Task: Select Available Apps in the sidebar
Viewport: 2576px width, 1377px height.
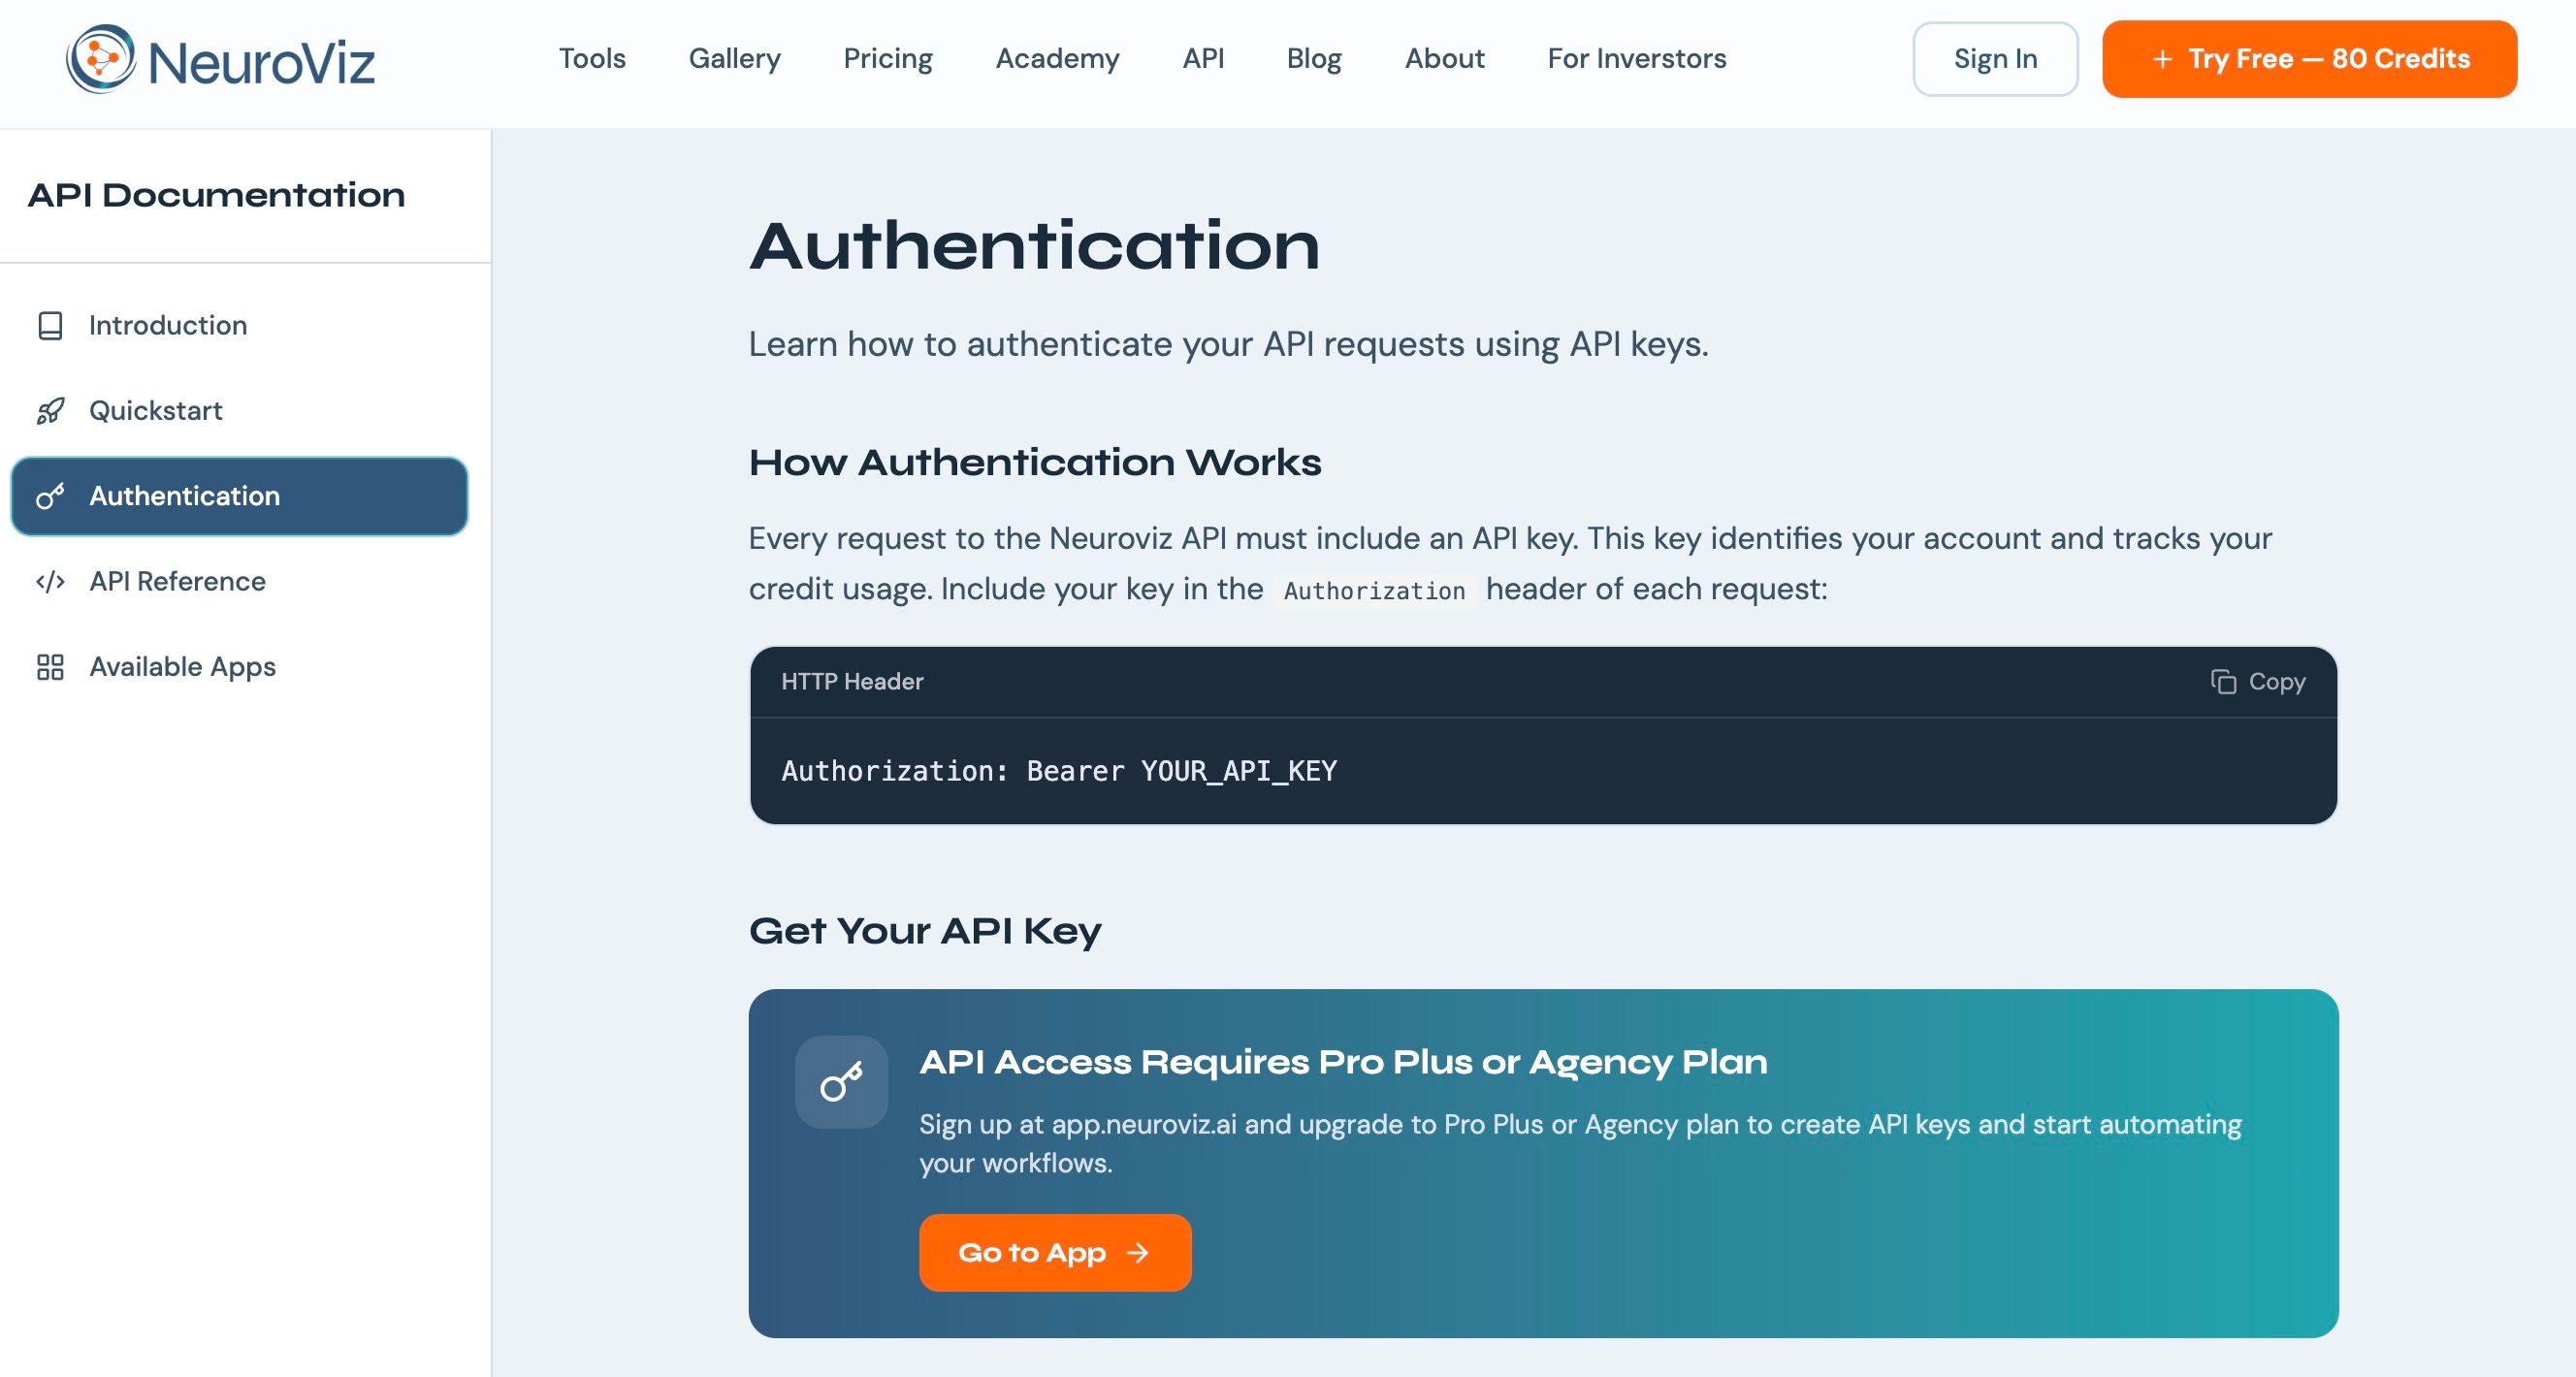Action: tap(182, 667)
